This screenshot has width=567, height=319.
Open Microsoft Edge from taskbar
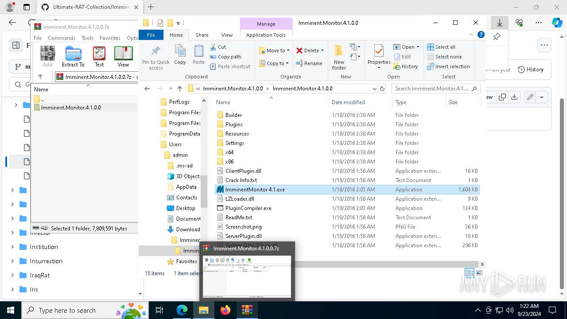point(182,310)
